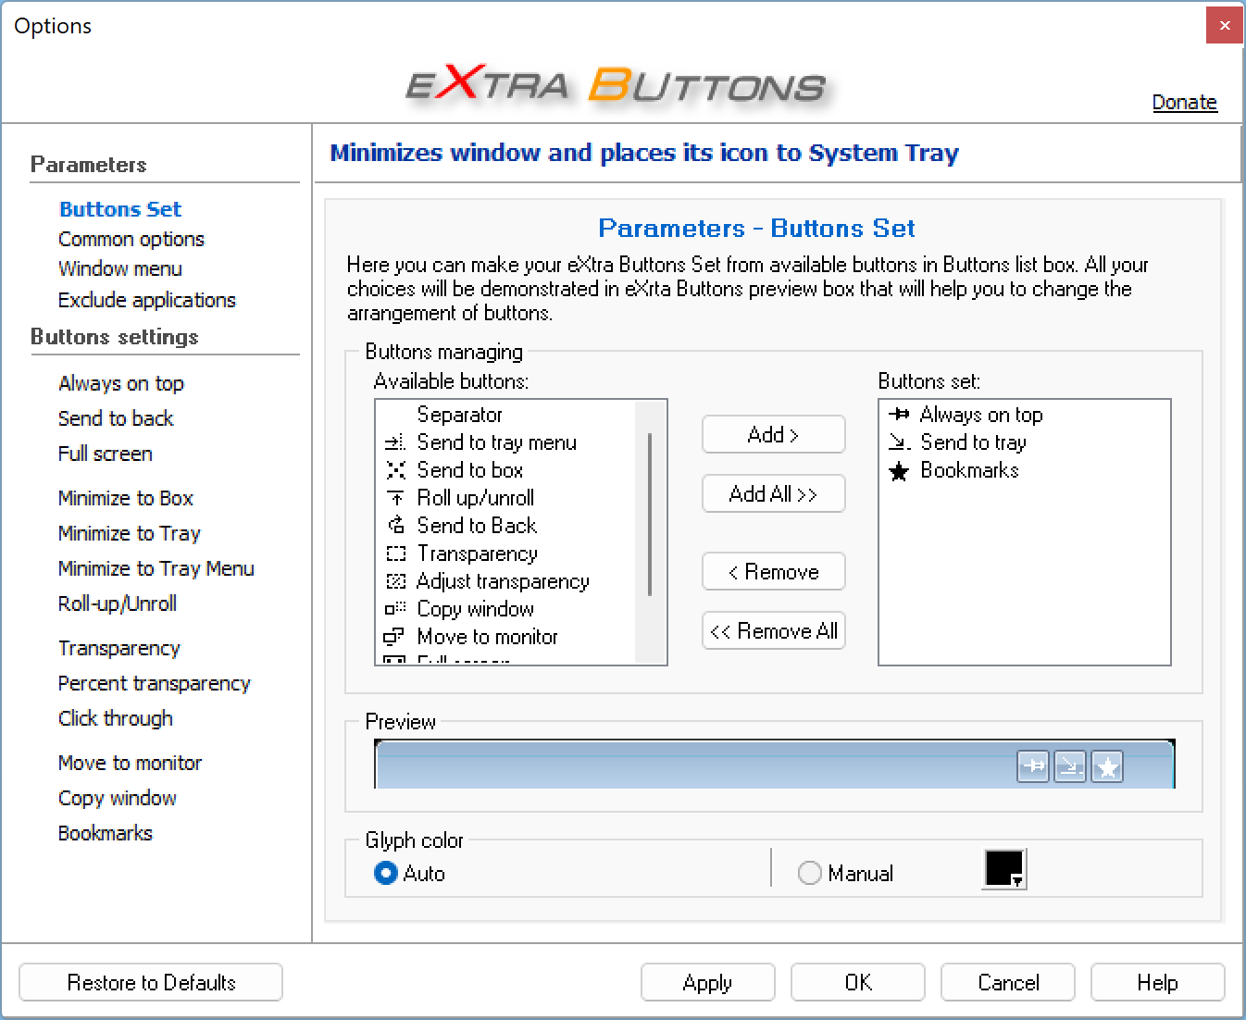Screen dimensions: 1246x1020
Task: Click the Adjust transparency icon in Available buttons
Action: coord(395,581)
